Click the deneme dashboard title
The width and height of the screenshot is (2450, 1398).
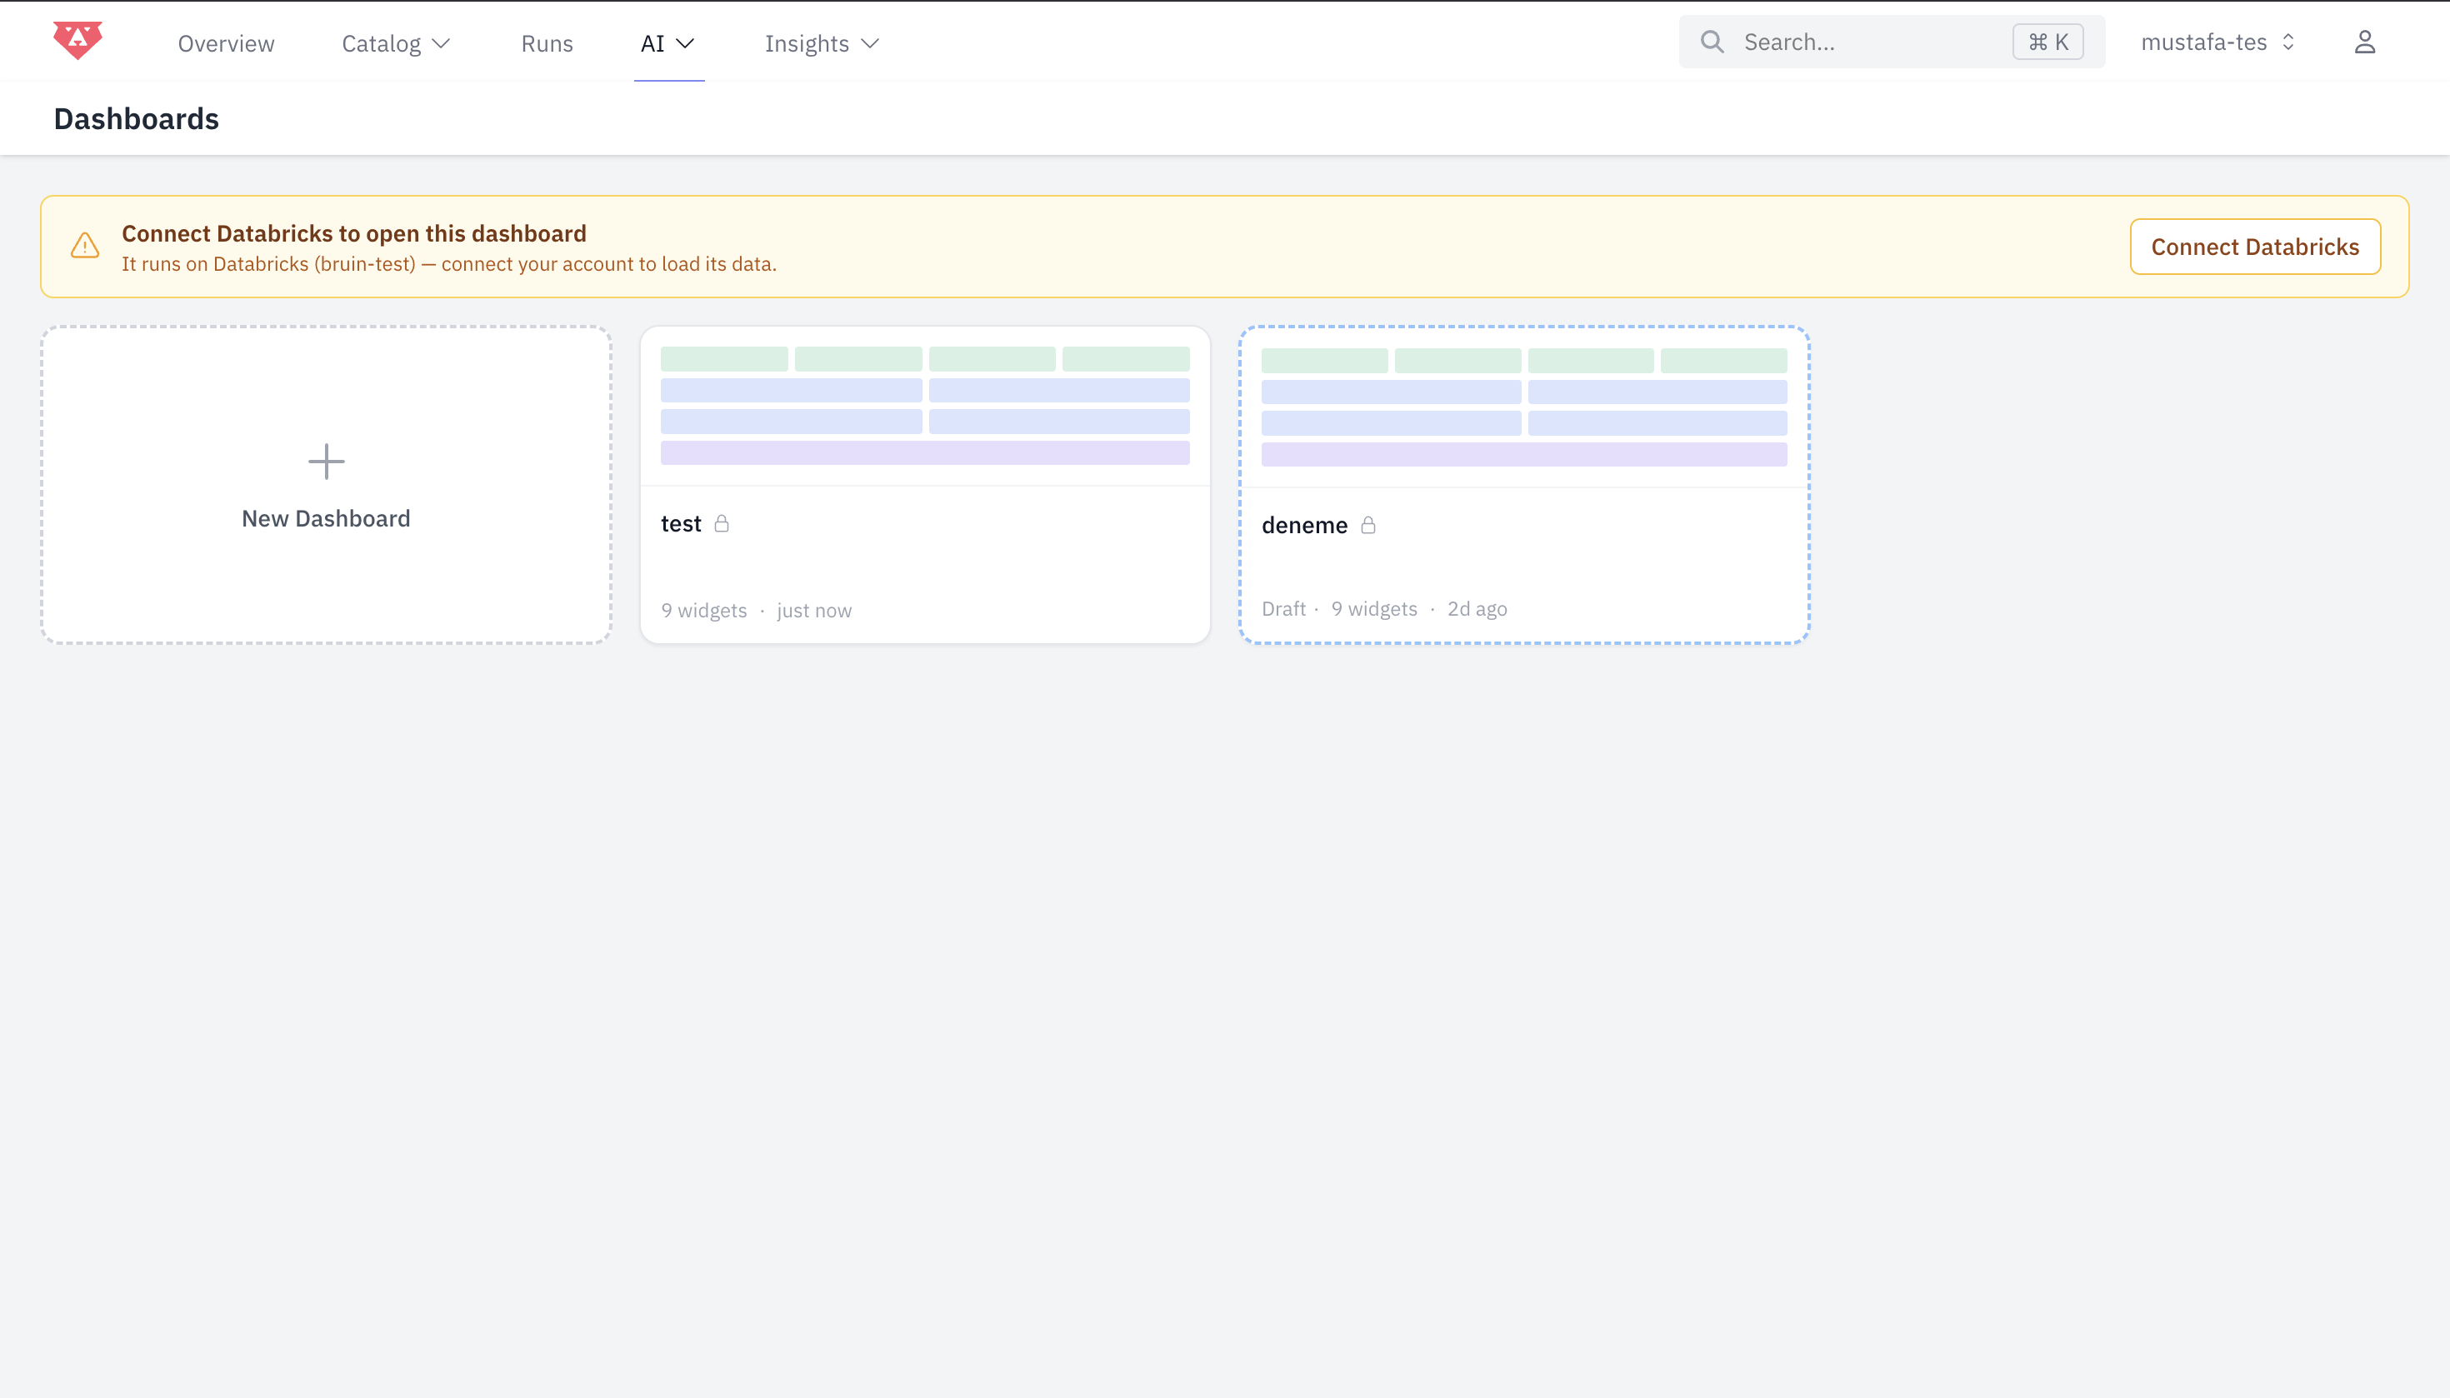(1304, 525)
